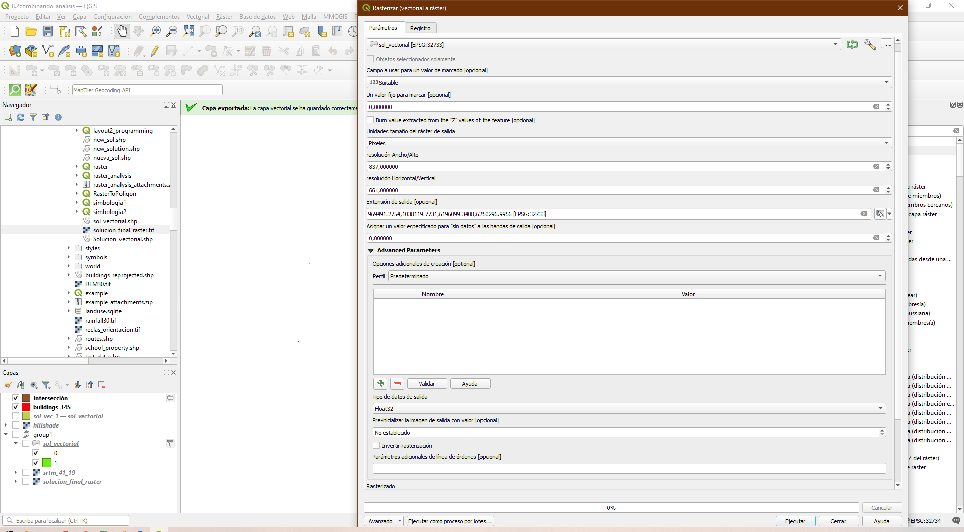
Task: Click the Browser panel filter funnel icon
Action: (x=33, y=117)
